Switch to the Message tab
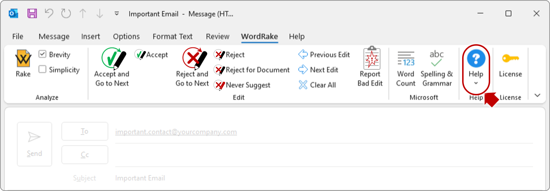The image size is (550, 191). coord(54,36)
